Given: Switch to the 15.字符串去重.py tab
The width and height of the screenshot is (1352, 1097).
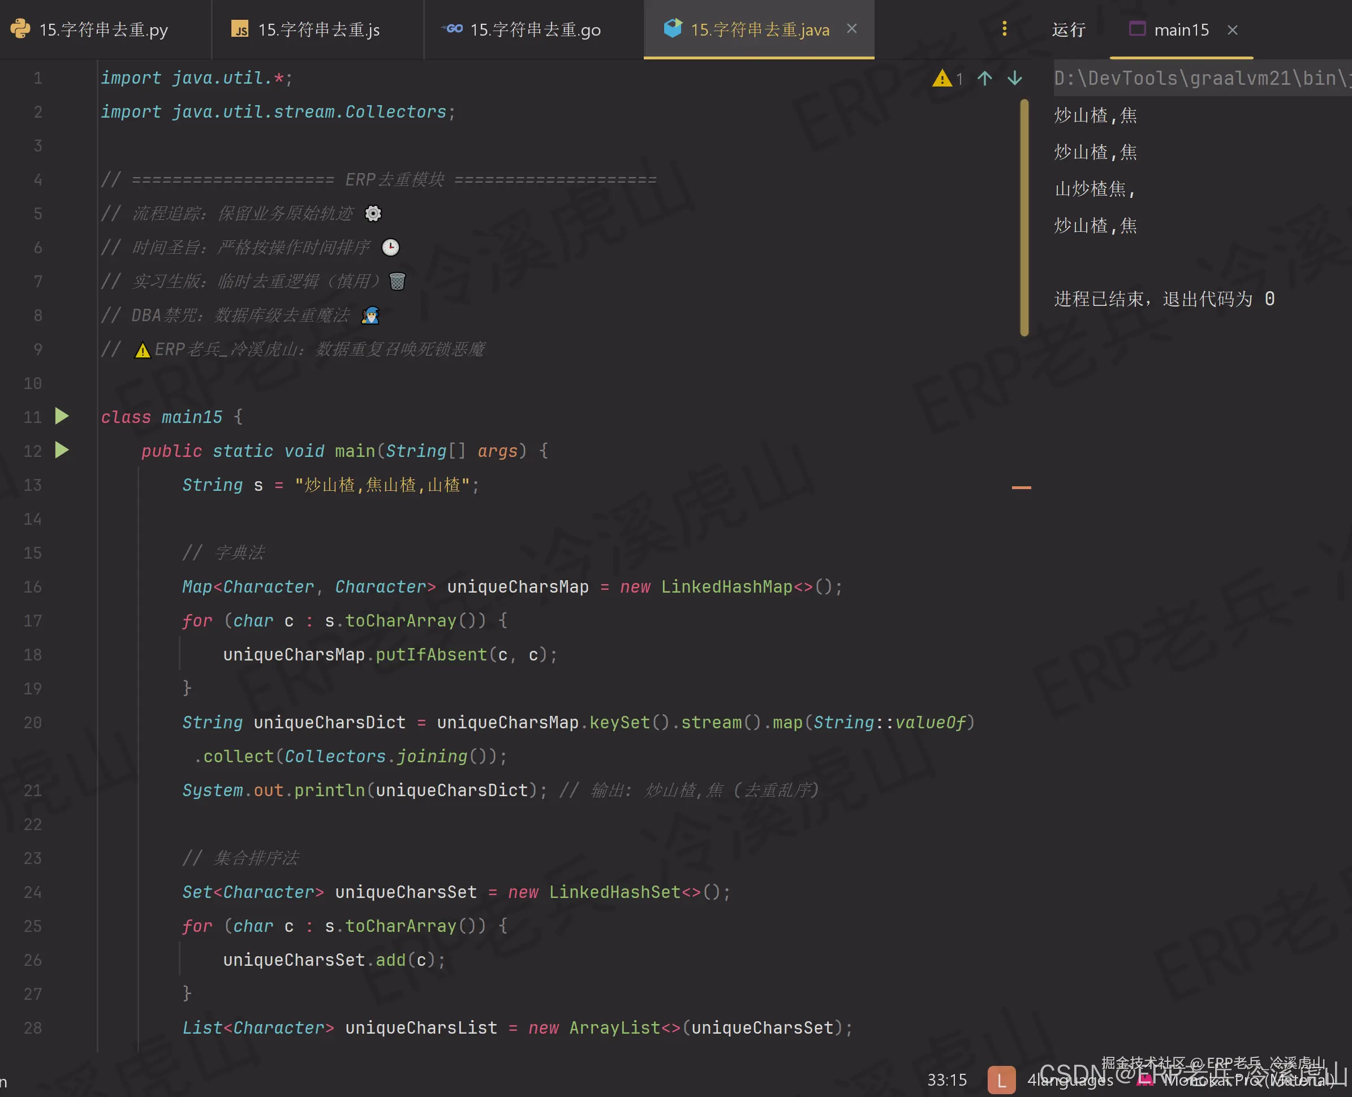Looking at the screenshot, I should [101, 28].
